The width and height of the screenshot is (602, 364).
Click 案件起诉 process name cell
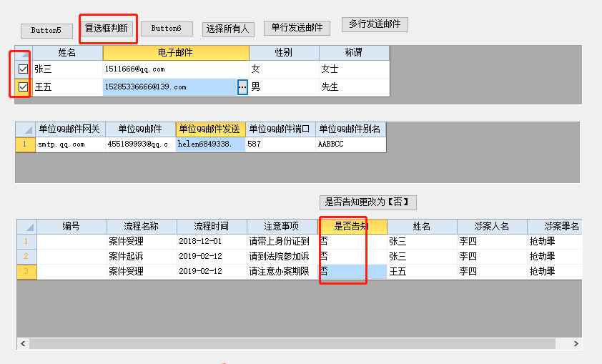[142, 257]
